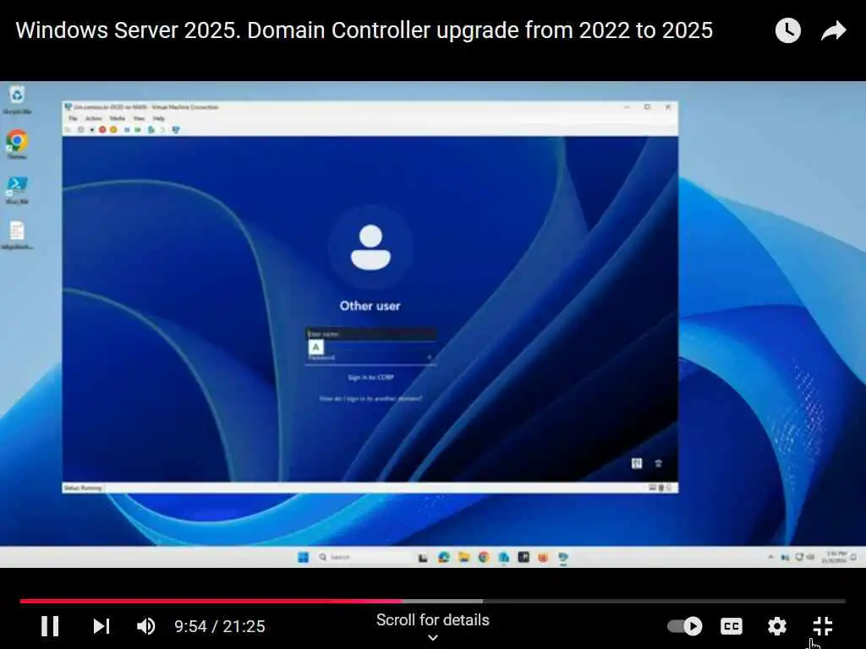Screen dimensions: 866x649
Task: Share this video
Action: (833, 30)
